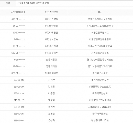Click address '부산동래구사직로'
The image size is (133, 124).
(100, 120)
